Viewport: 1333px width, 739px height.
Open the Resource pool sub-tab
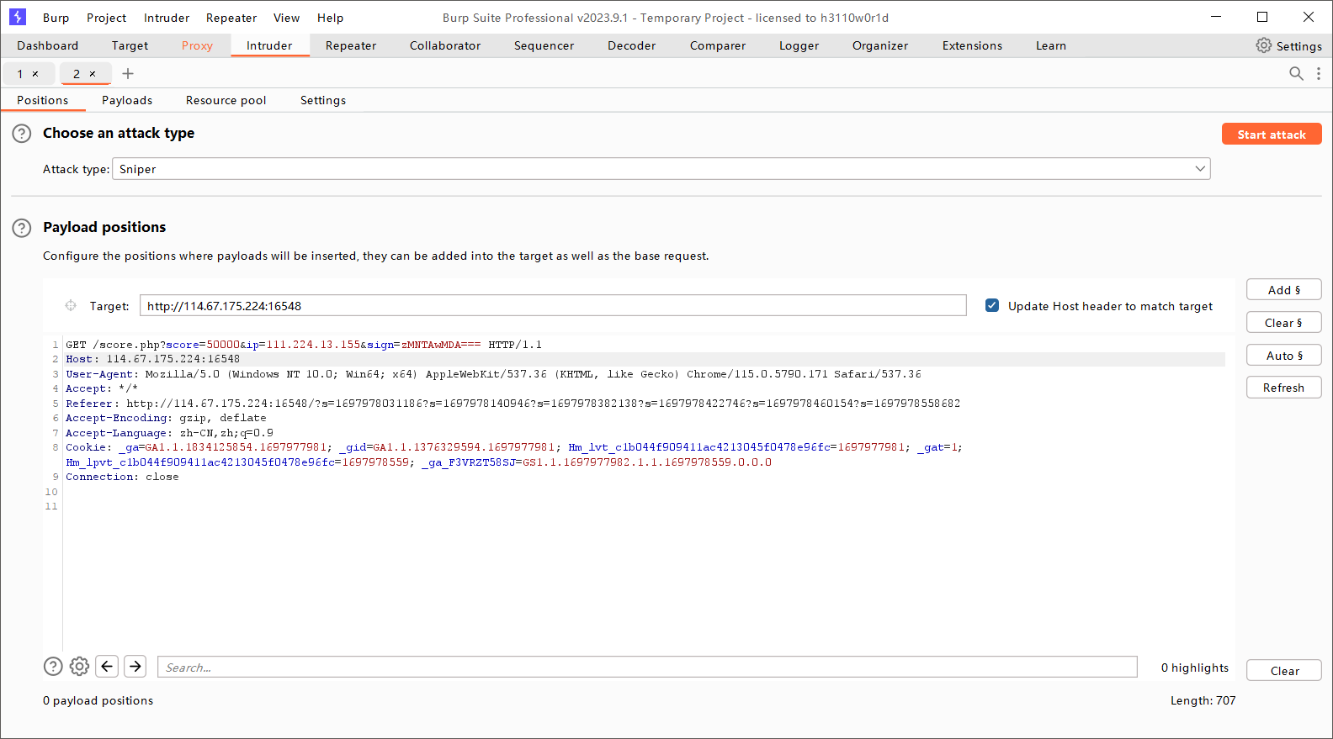(226, 100)
